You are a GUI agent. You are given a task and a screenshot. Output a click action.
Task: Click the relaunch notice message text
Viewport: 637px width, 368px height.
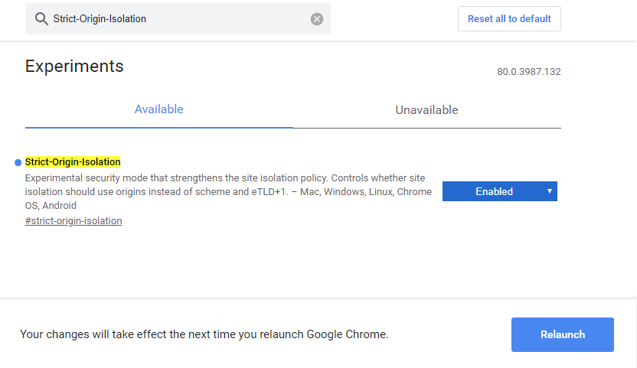(x=204, y=334)
